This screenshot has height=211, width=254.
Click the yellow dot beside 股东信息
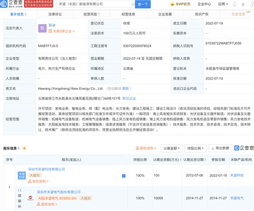(x=24, y=148)
